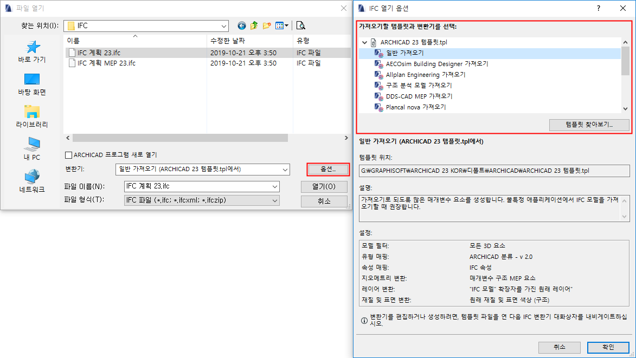Image resolution: width=636 pixels, height=358 pixels.
Task: Click the info icon beside the translator hint
Action: pos(364,320)
